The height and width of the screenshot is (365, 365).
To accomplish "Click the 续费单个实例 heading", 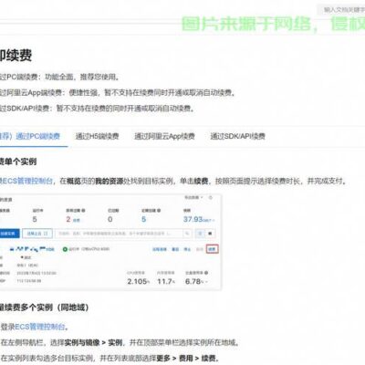I will [18, 162].
